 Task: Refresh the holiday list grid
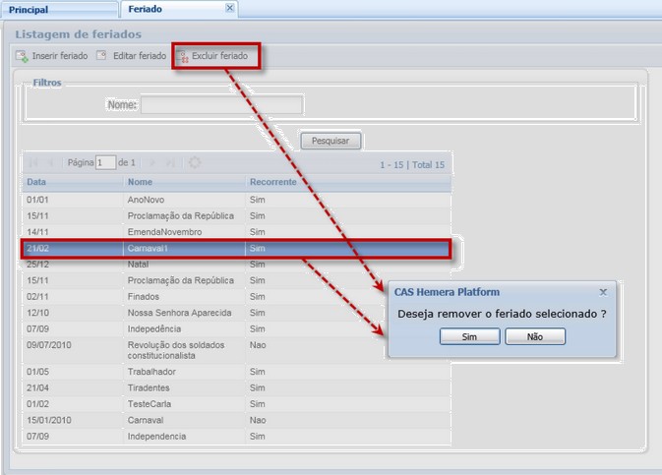(x=195, y=162)
